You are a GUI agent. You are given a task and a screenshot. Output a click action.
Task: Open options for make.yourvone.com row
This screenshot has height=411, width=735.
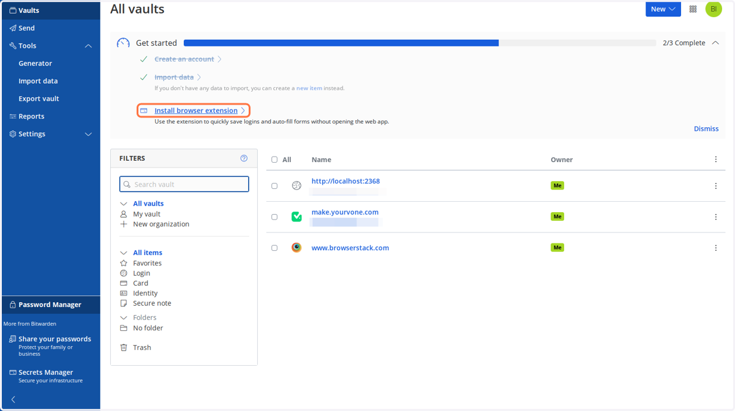coord(716,217)
